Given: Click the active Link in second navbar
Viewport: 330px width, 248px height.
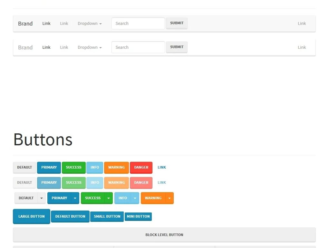Looking at the screenshot, I should click(46, 47).
